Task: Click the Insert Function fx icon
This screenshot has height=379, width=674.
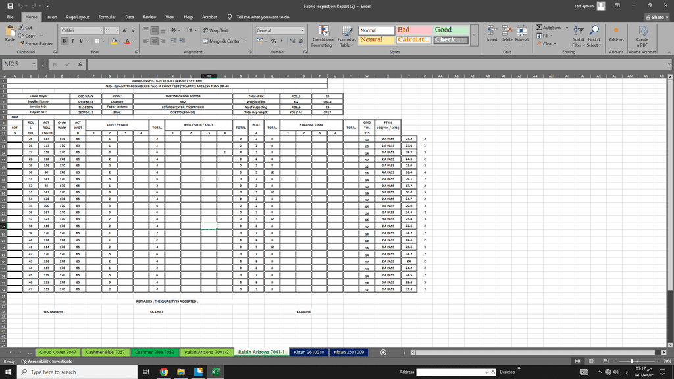Action: click(x=80, y=64)
